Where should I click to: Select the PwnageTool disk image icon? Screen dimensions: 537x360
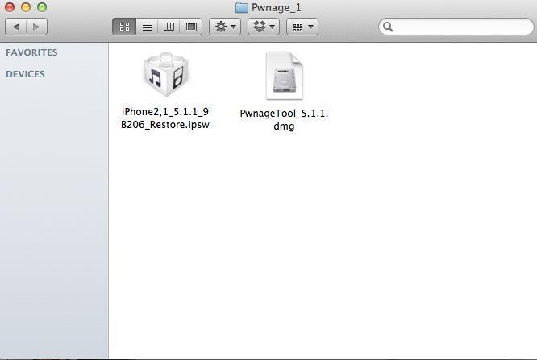click(x=284, y=77)
